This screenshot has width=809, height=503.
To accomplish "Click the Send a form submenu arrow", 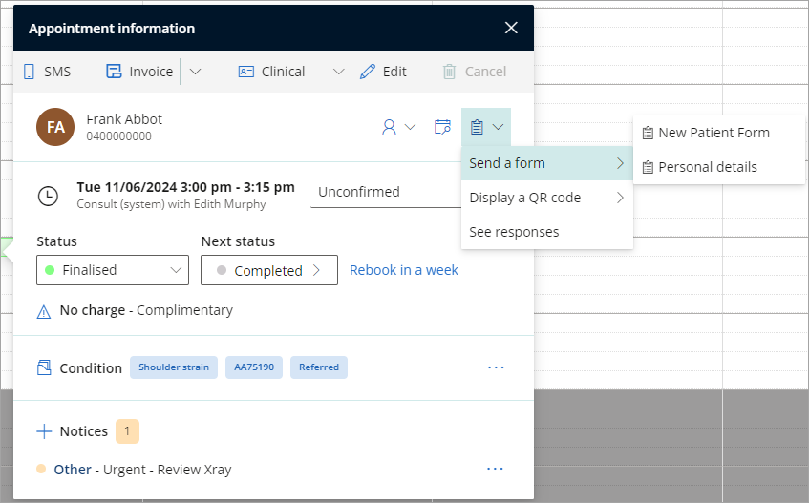I will [620, 163].
